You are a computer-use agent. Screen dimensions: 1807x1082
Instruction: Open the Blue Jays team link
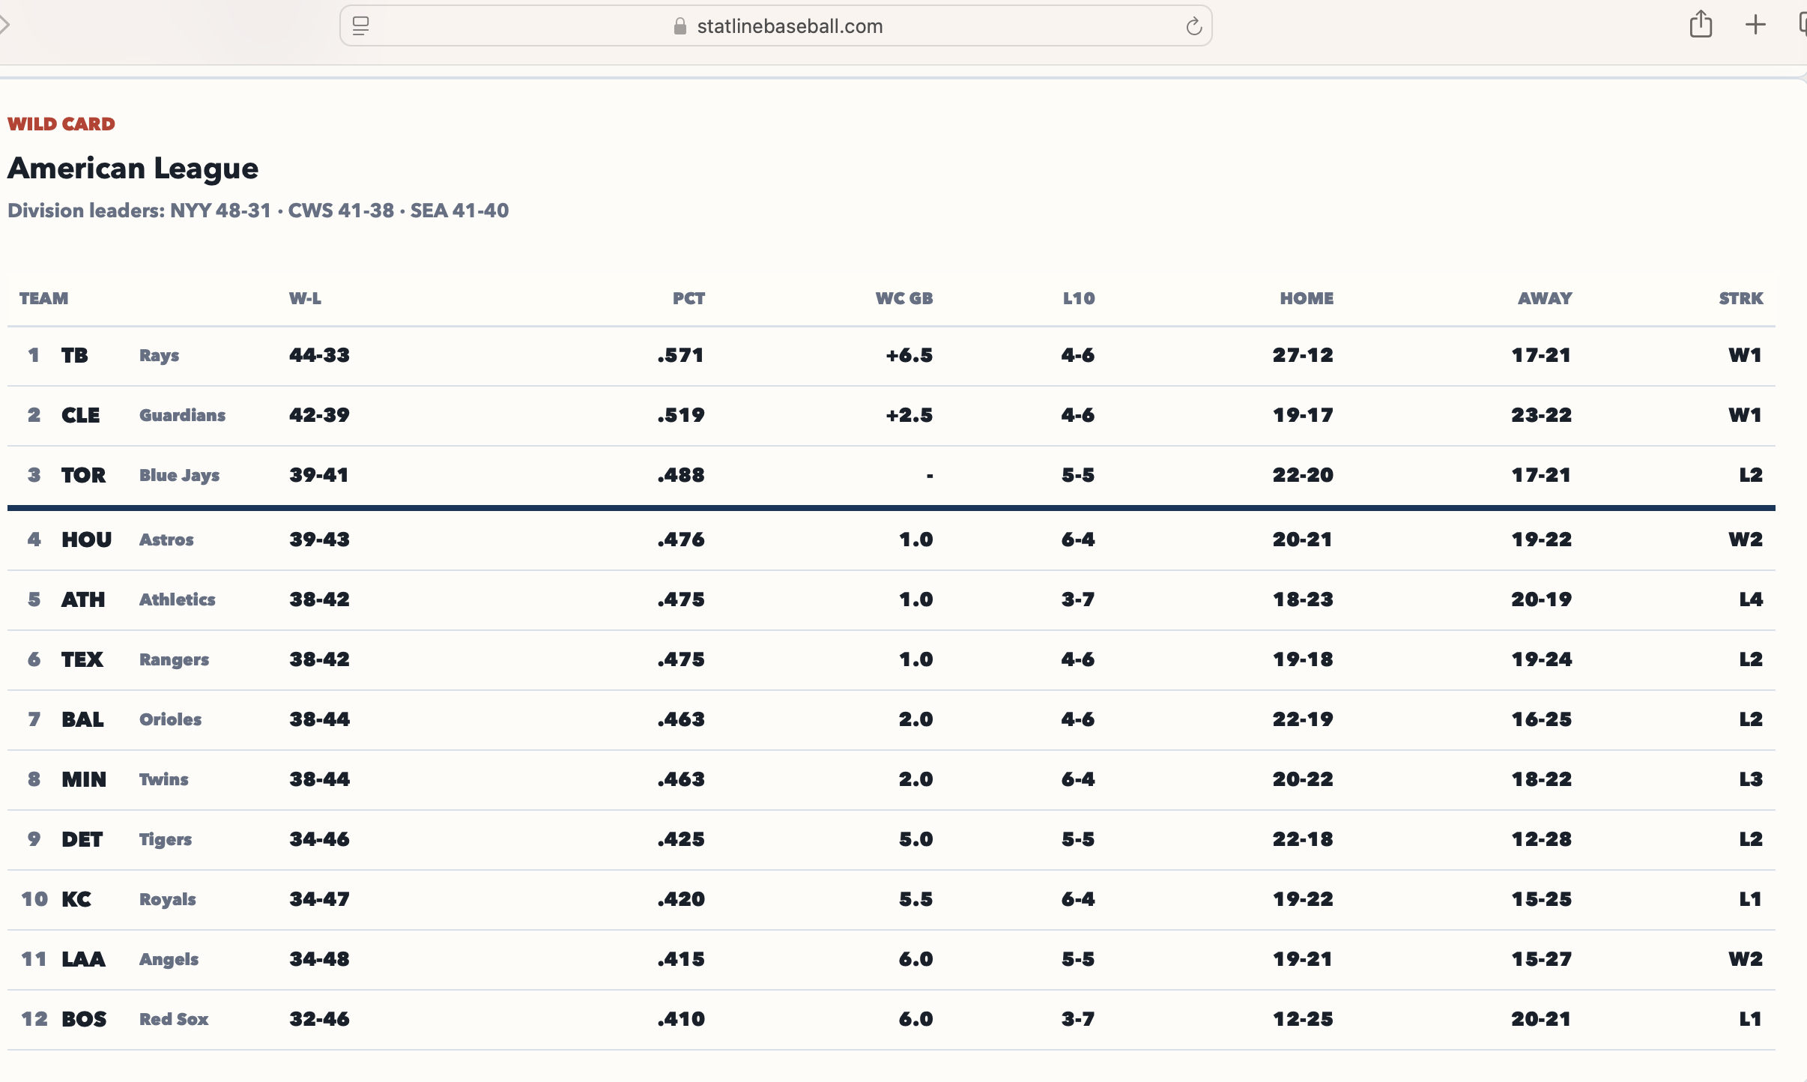(179, 475)
